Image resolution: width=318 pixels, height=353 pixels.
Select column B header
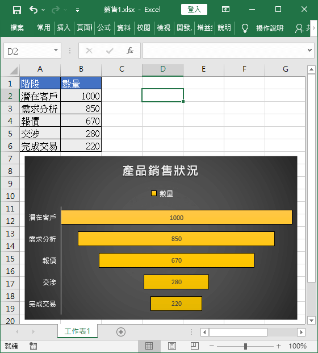[81, 69]
